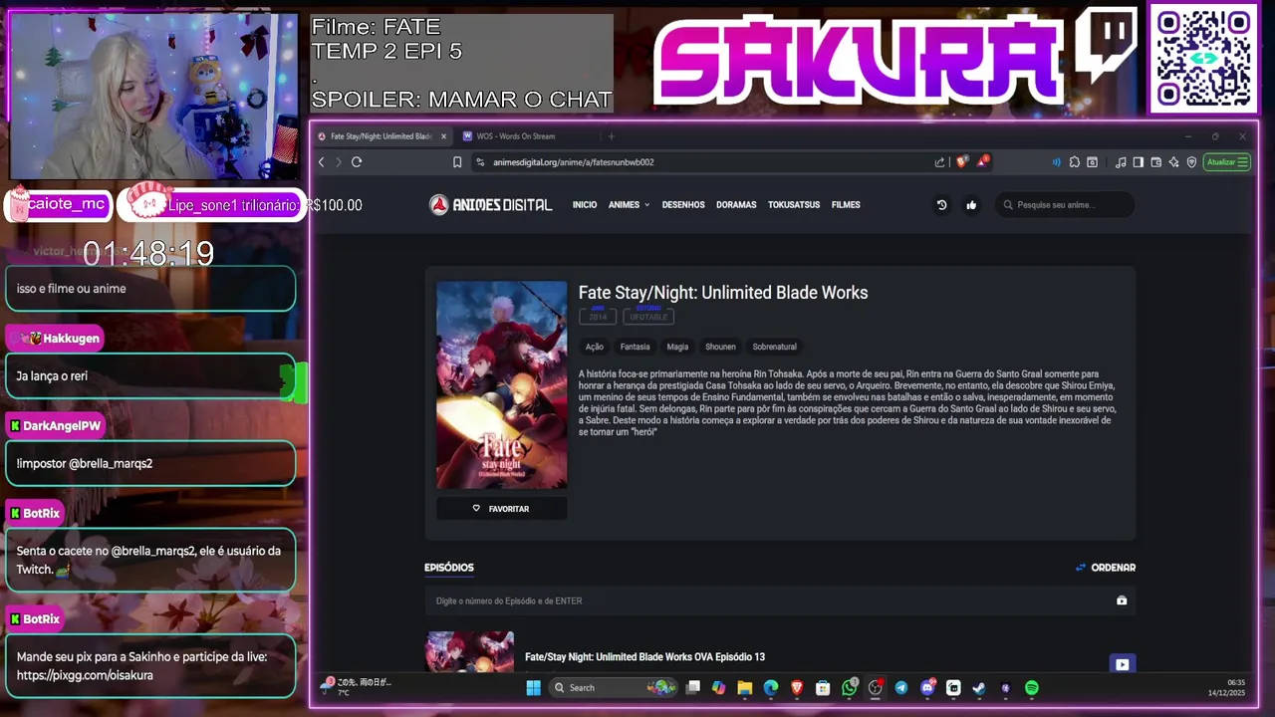Go back in the Brave browser
This screenshot has height=717, width=1275.
point(321,162)
